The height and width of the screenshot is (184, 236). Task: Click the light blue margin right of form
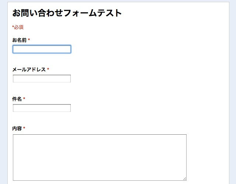(x=233, y=92)
